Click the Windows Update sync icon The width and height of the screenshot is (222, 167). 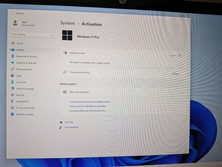[x=12, y=114]
